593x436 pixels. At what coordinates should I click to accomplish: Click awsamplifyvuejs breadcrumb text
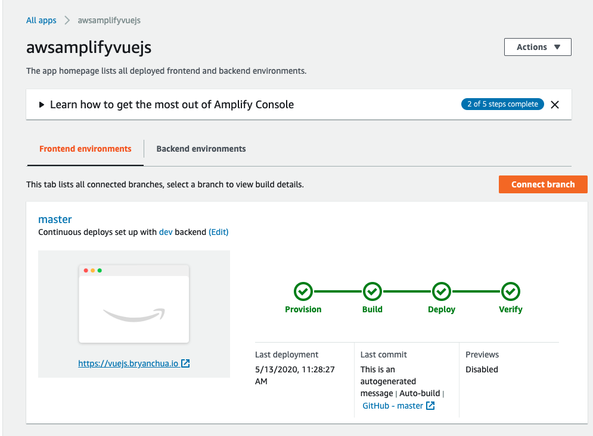click(109, 20)
